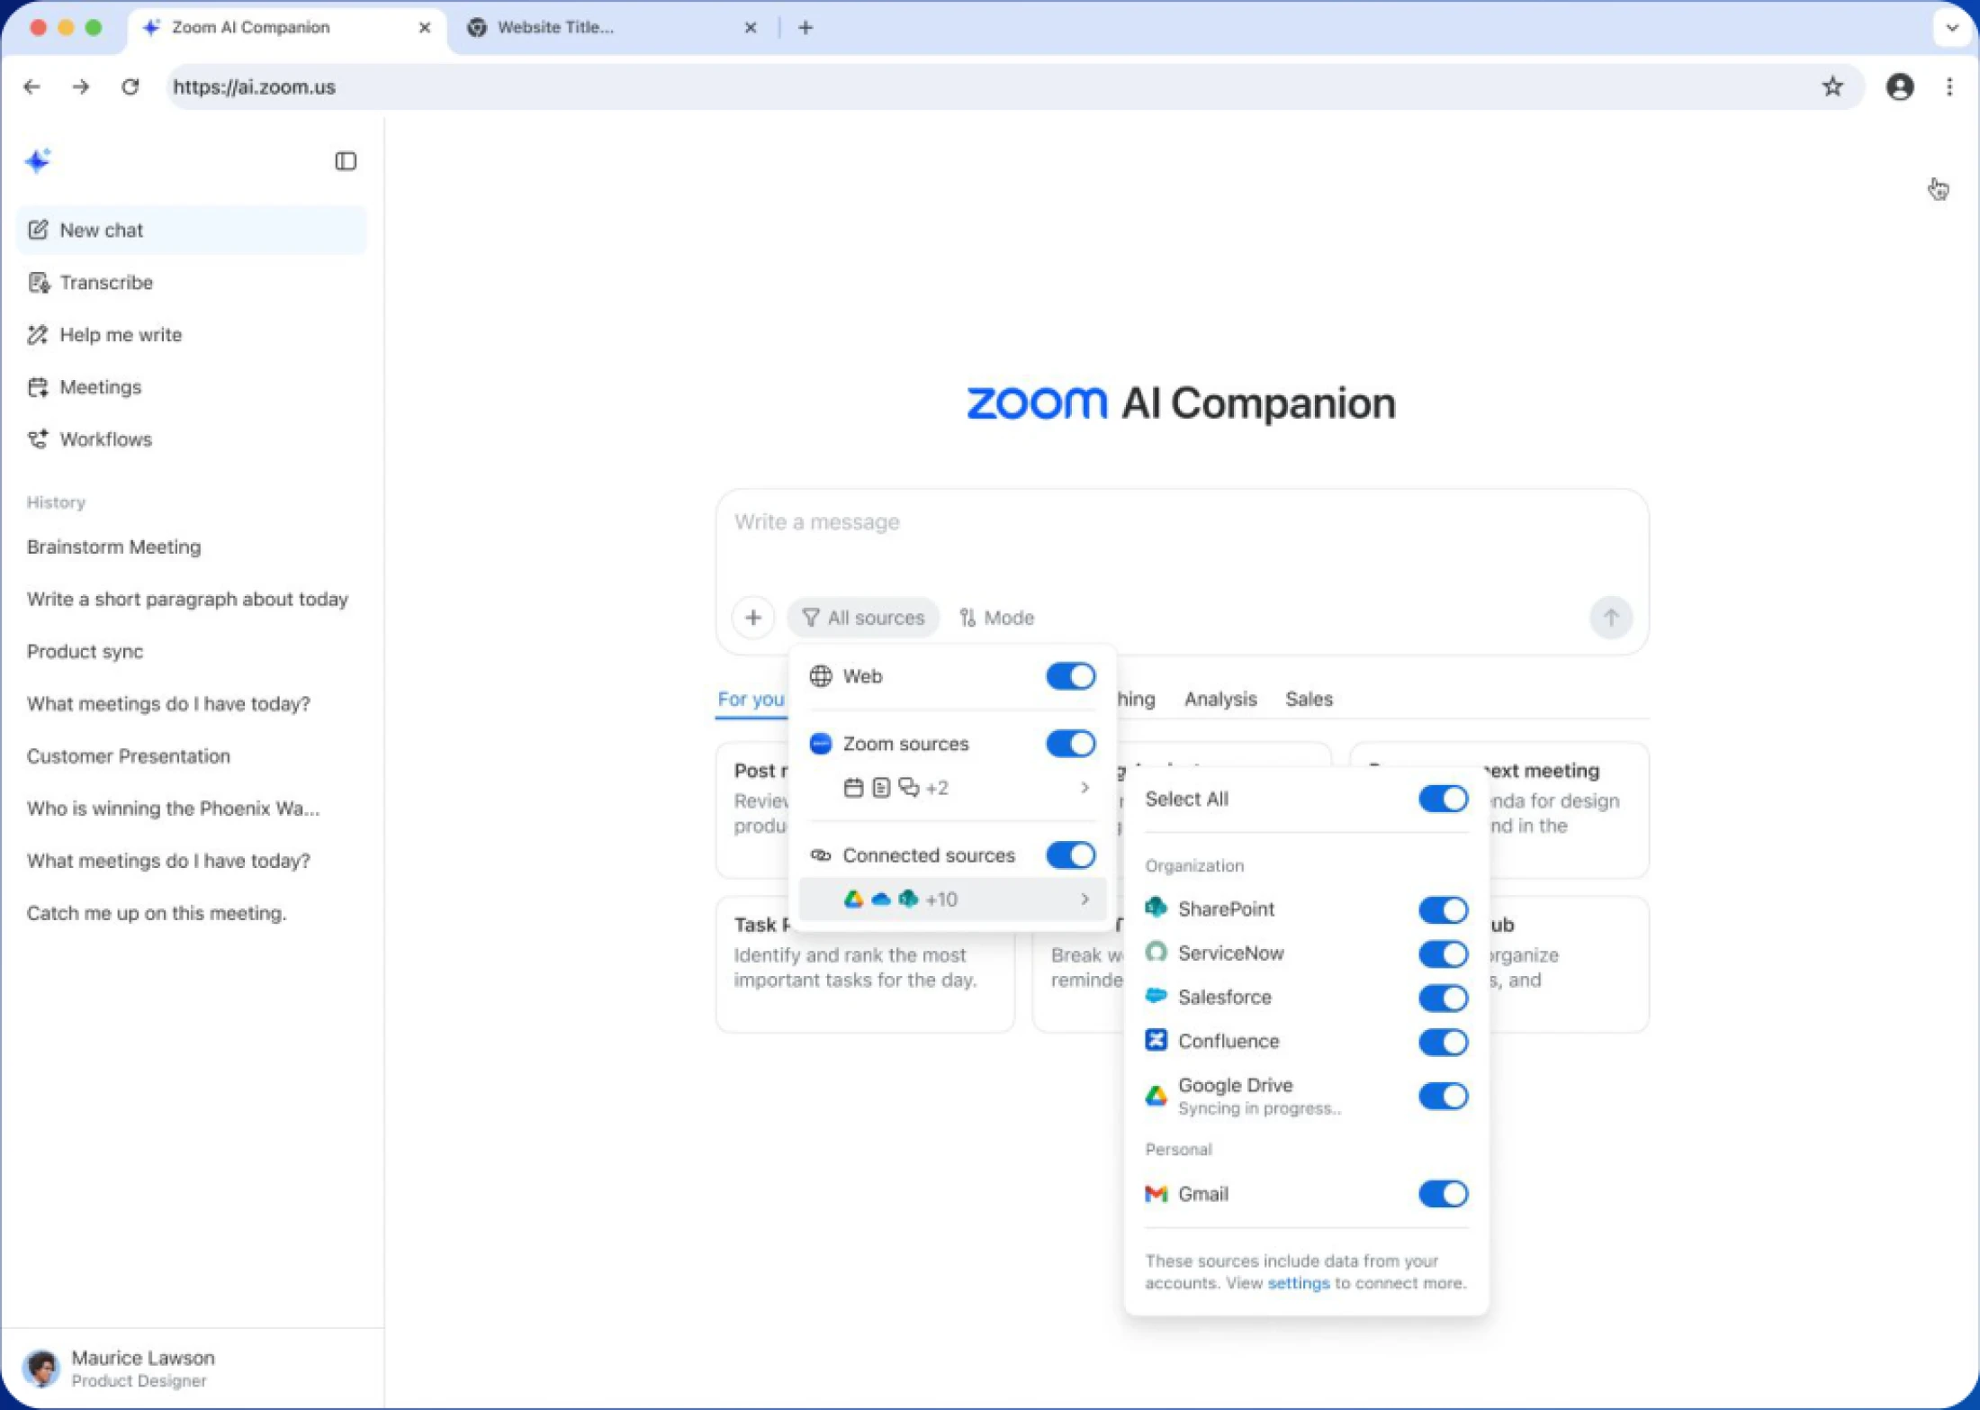
Task: Expand the tab search dropdown arrow
Action: tap(1951, 28)
